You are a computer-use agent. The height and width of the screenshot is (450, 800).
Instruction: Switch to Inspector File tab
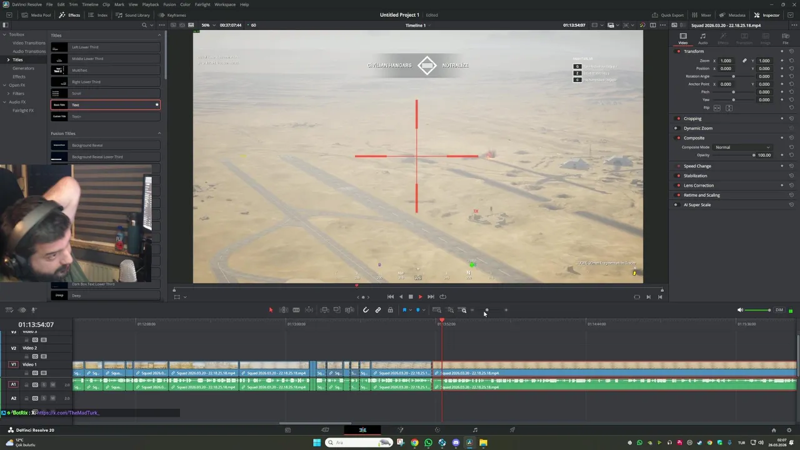tap(786, 39)
